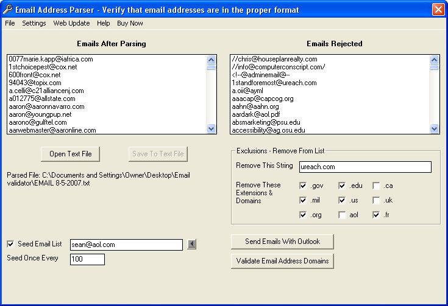Click the Open Text File button

click(70, 154)
